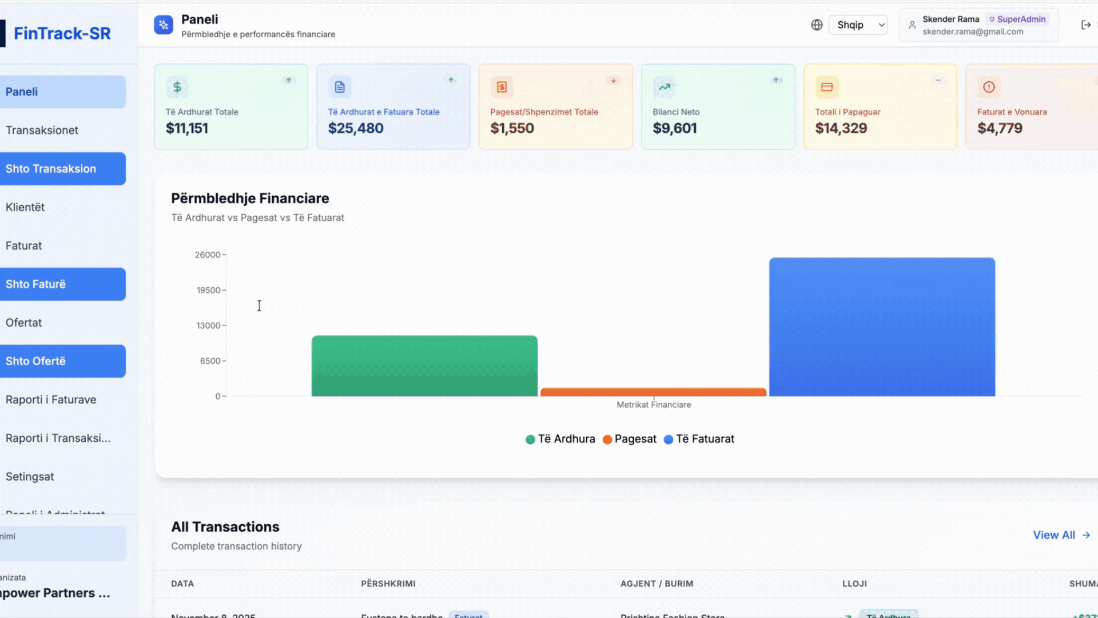This screenshot has height=618, width=1098.
Task: Click the trending-up icon on Bilanci Neto card
Action: (664, 87)
